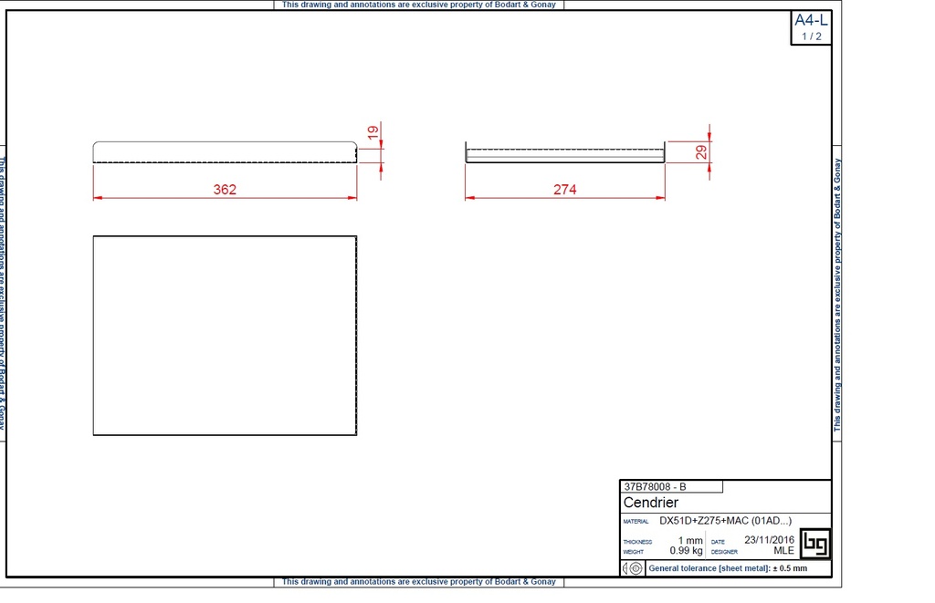The height and width of the screenshot is (603, 935).
Task: Select the right end elevation view
Action: [564, 153]
